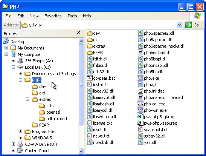Click the CD-RW Drive icon in tree
This screenshot has width=206, height=156.
20,144
